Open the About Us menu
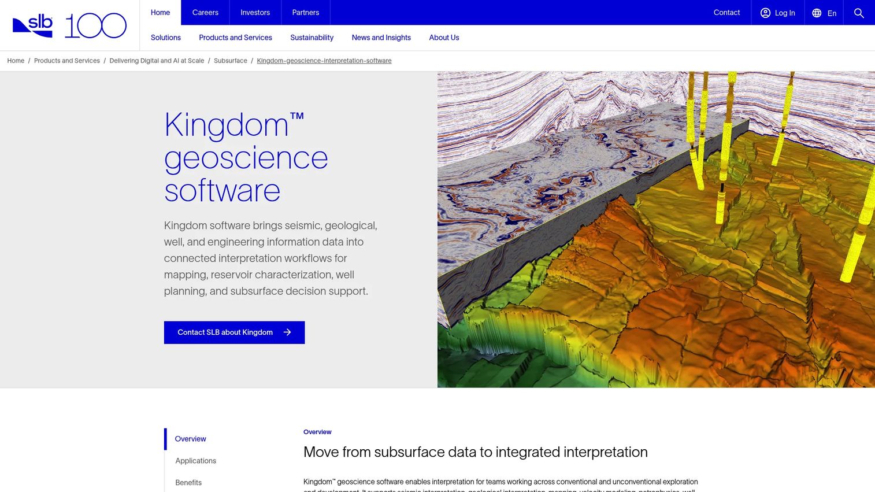 [x=444, y=38]
